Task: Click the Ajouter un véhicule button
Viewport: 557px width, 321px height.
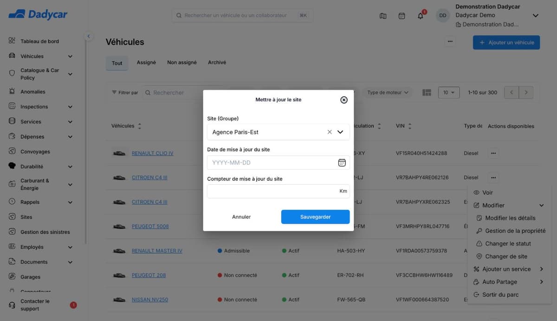Action: tap(506, 42)
